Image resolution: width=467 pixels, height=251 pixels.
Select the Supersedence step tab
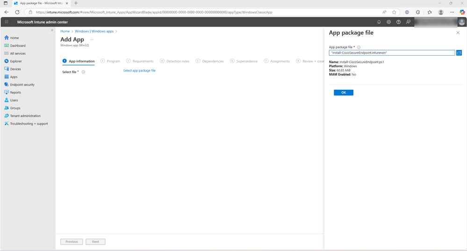(244, 61)
